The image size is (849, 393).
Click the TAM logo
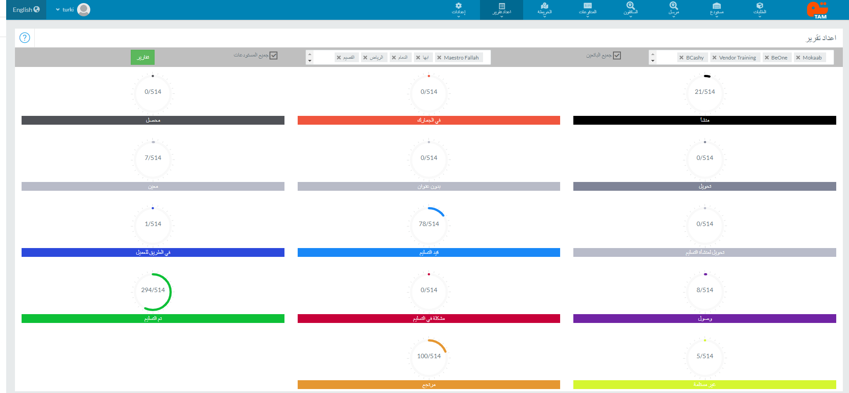click(817, 10)
